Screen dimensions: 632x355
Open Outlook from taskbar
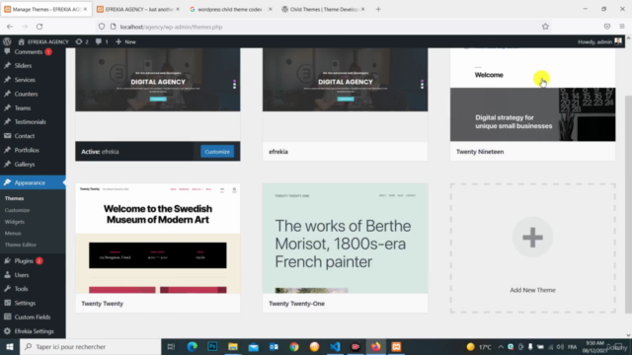274,346
